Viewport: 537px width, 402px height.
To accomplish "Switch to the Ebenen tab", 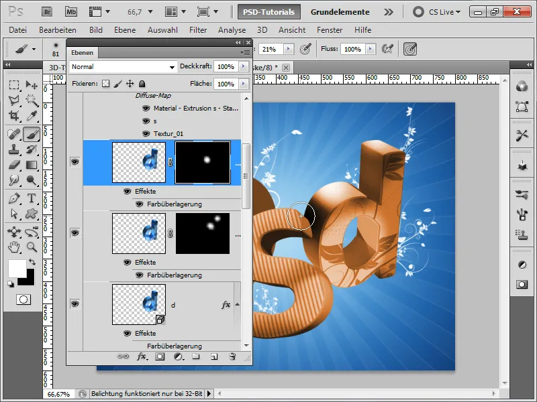I will [x=82, y=53].
